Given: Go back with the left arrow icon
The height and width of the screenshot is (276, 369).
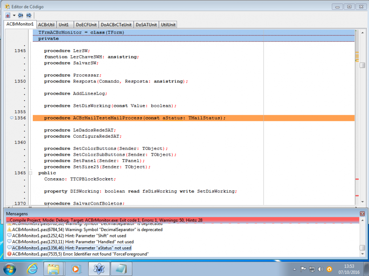Looking at the screenshot, I should coord(21,15).
